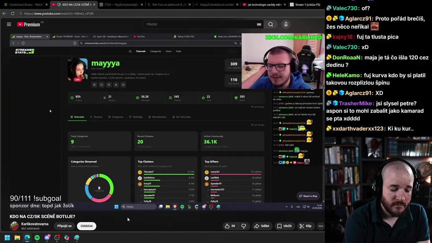432x243 pixels.
Task: View site information icon beside the URL
Action: point(21,13)
